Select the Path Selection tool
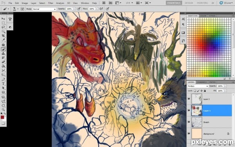 click(3, 88)
